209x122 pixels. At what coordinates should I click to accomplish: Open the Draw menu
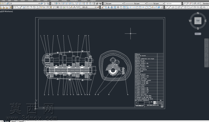[45, 1]
